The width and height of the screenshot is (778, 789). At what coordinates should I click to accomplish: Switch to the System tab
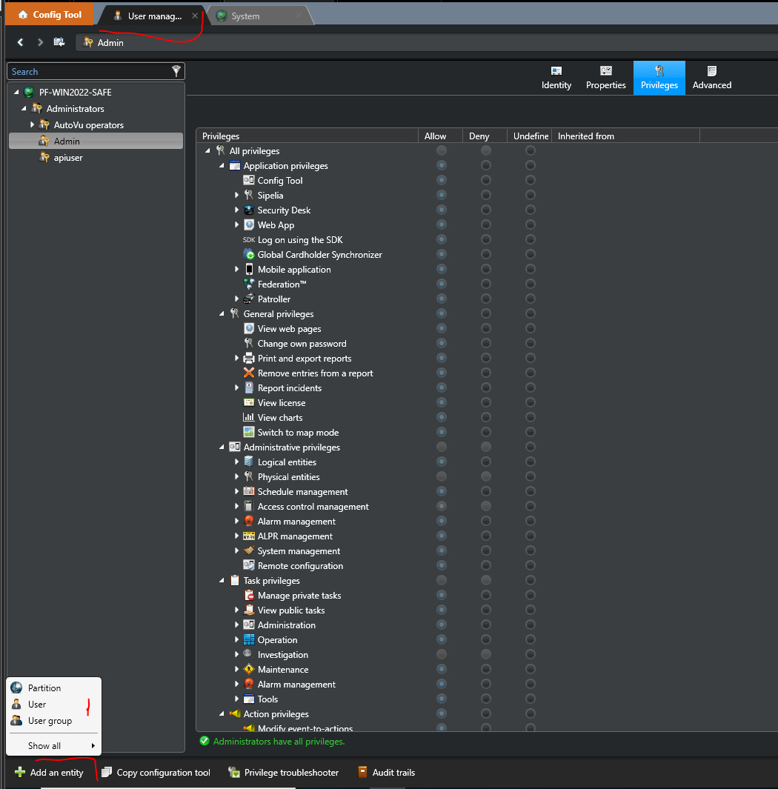245,16
